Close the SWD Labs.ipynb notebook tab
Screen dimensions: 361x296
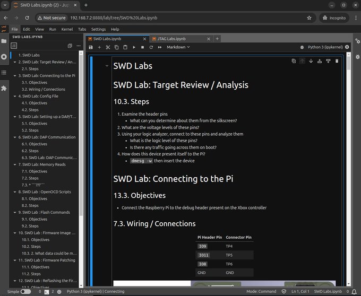(x=144, y=39)
